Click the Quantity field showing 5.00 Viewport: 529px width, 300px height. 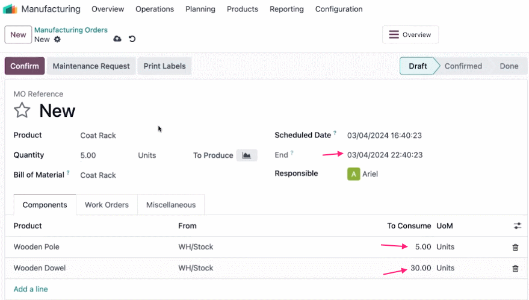click(x=105, y=155)
